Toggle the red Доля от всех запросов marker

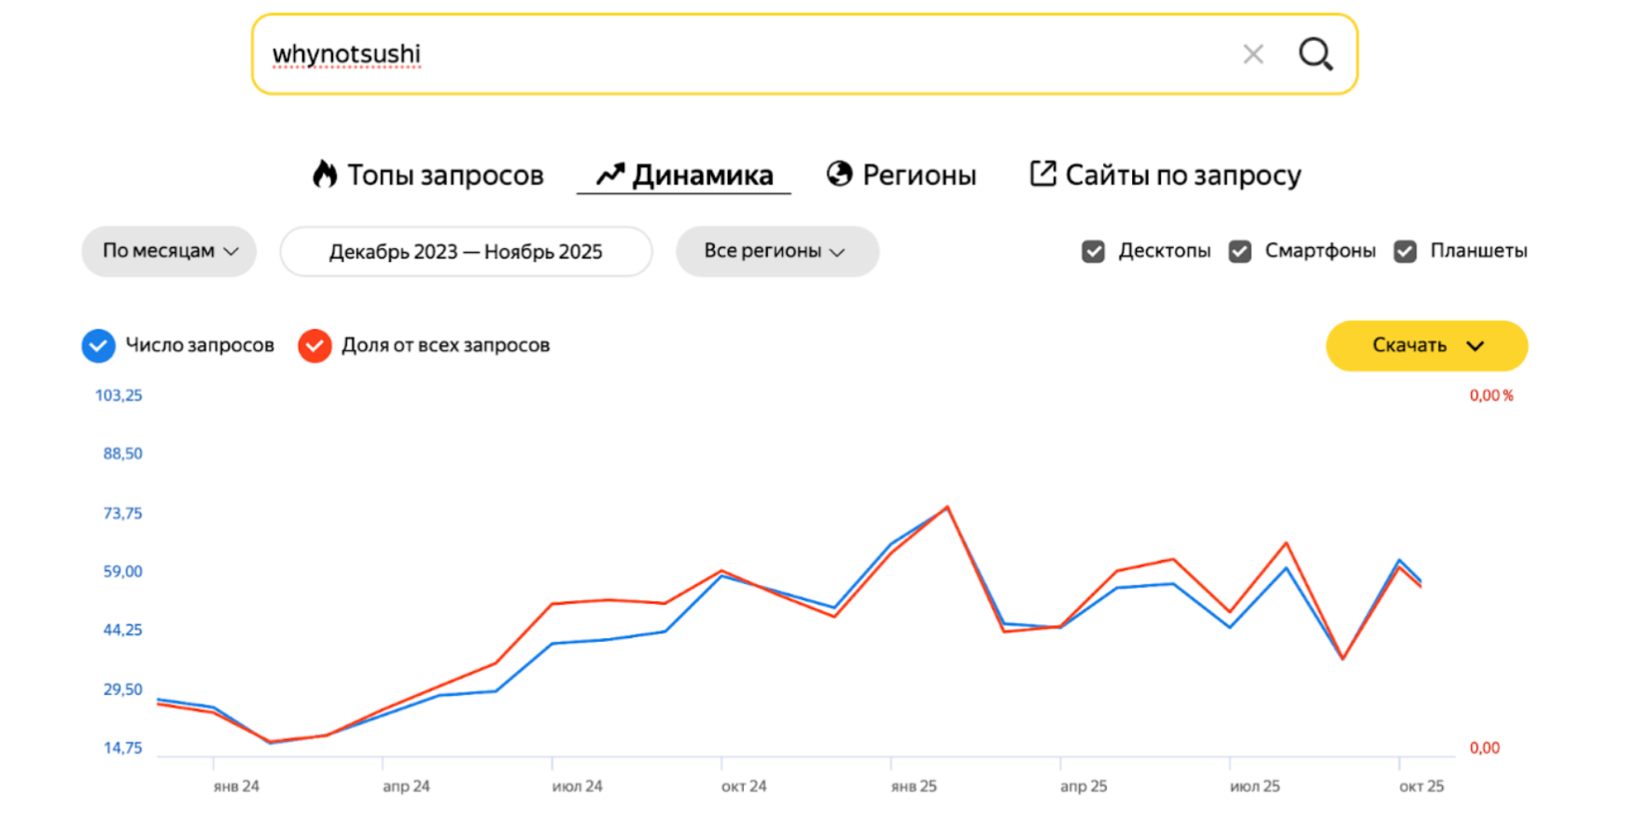tap(315, 345)
